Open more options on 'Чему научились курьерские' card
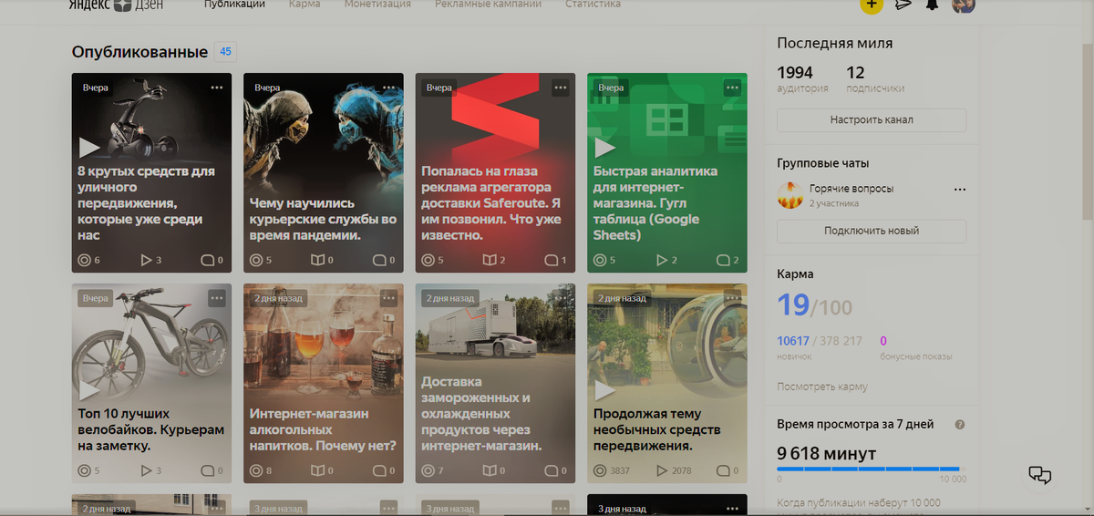Image resolution: width=1094 pixels, height=516 pixels. pos(388,88)
